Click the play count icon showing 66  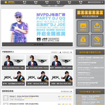click(x=60, y=104)
